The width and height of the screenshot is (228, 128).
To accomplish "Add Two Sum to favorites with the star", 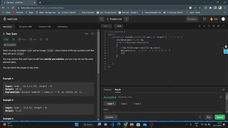I will pyautogui.click(x=41, y=39).
